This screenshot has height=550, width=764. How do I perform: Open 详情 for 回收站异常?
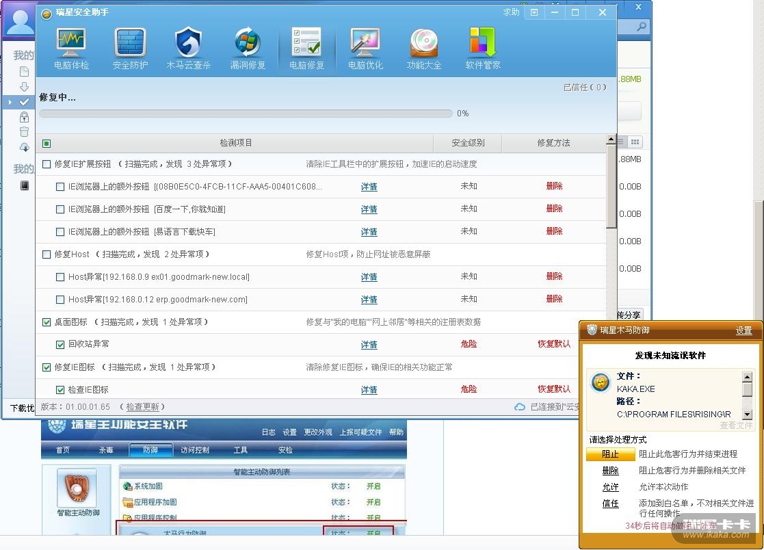(369, 344)
